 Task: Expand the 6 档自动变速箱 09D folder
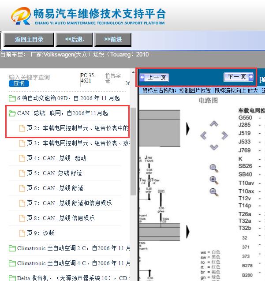(x=12, y=98)
